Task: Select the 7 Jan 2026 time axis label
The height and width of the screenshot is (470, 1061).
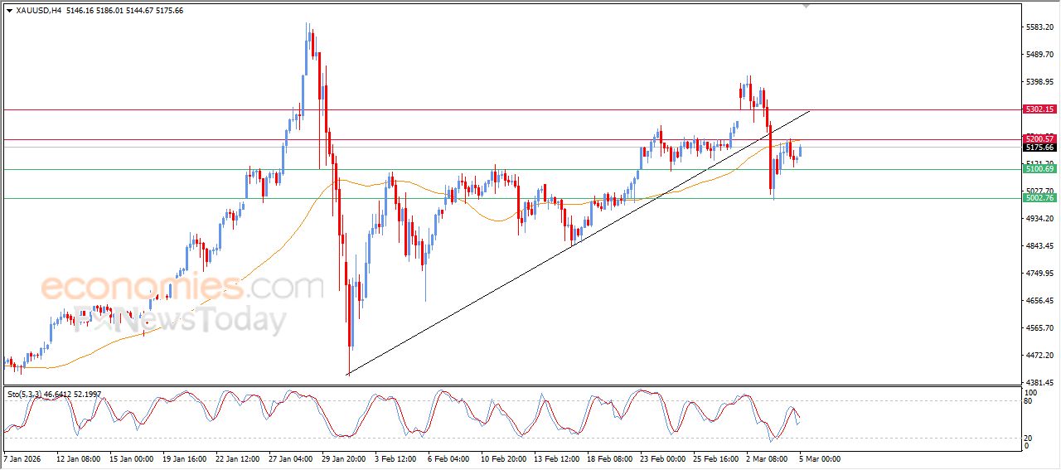Action: (x=23, y=458)
